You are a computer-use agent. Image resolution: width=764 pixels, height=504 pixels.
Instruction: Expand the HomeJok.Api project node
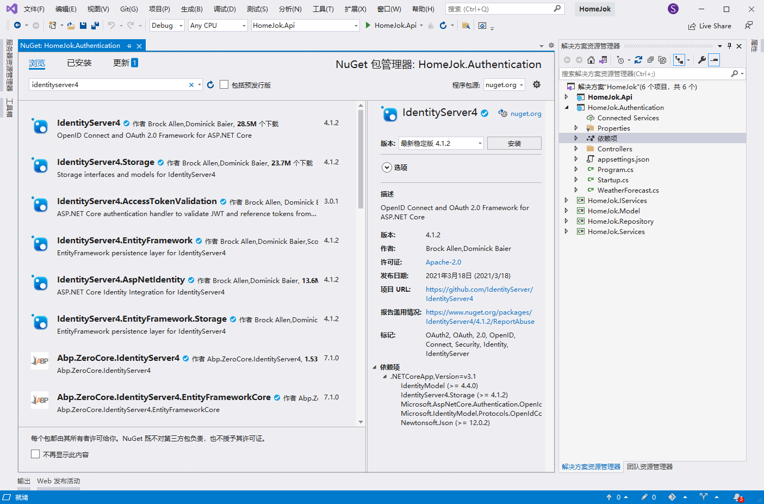pyautogui.click(x=566, y=97)
